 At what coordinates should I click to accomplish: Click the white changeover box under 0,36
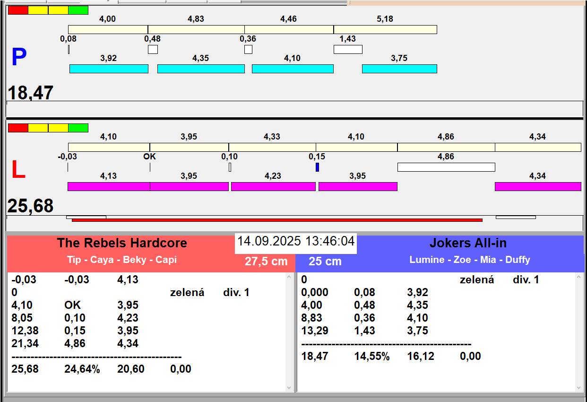pyautogui.click(x=248, y=49)
